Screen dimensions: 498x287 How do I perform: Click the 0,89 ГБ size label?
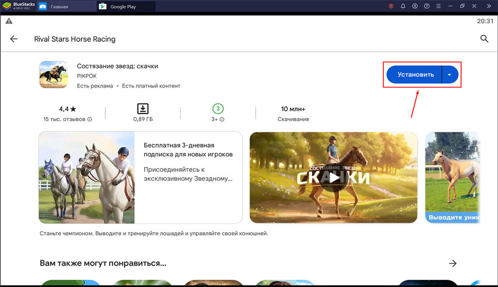pyautogui.click(x=143, y=119)
